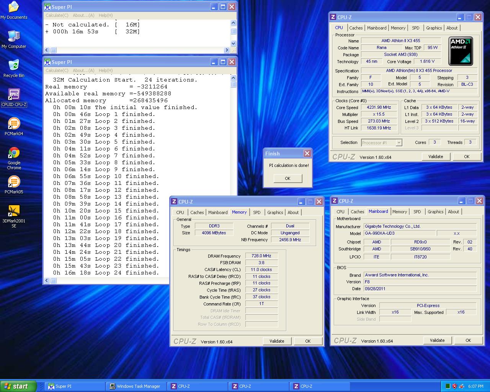Click the CPU-Z title icon in the Mainboard window

[x=335, y=201]
